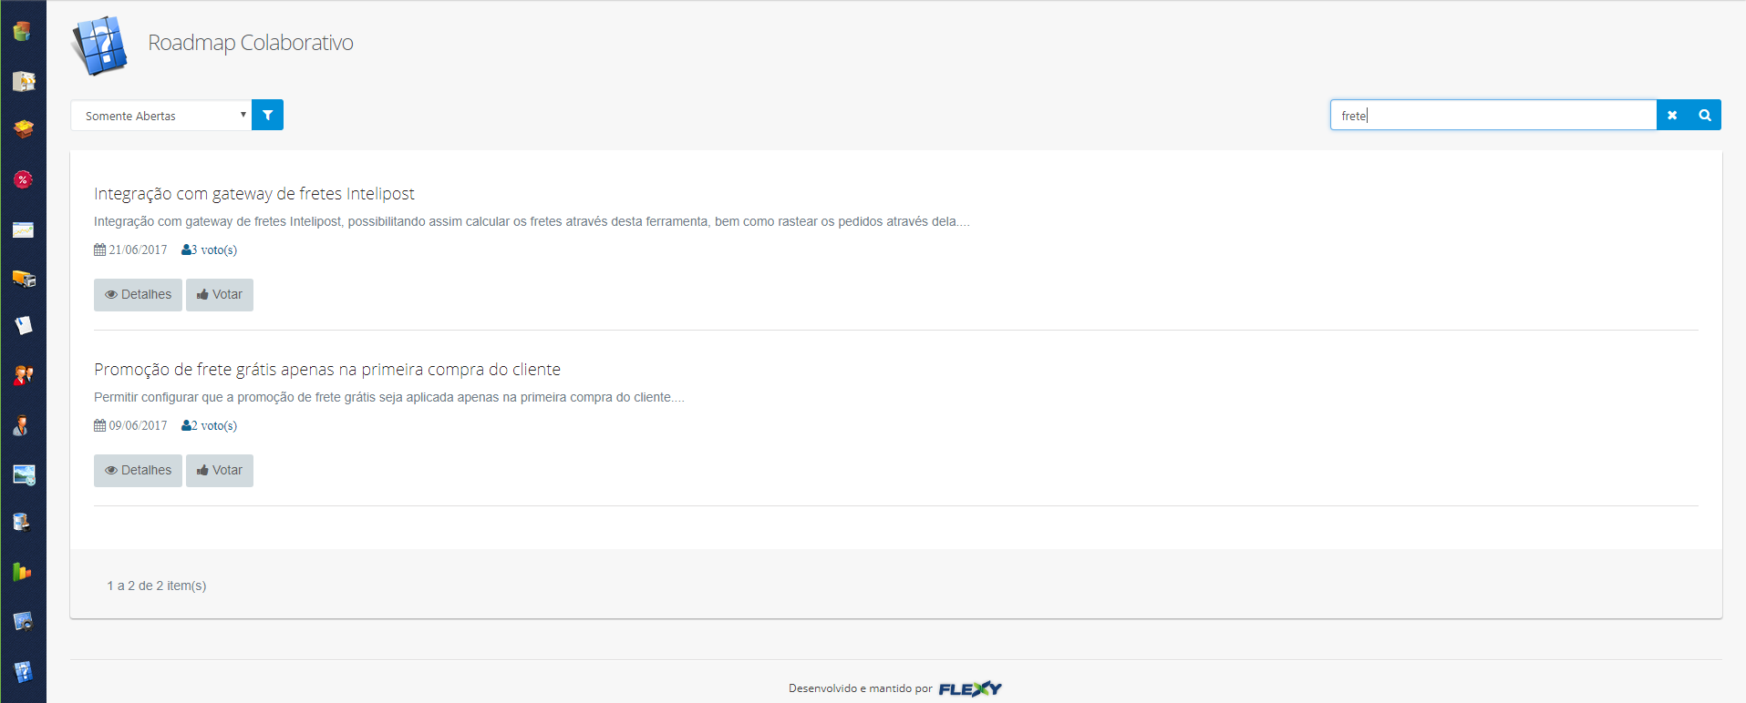This screenshot has height=703, width=1746.
Task: Click the Flexy logo in the footer
Action: (970, 688)
